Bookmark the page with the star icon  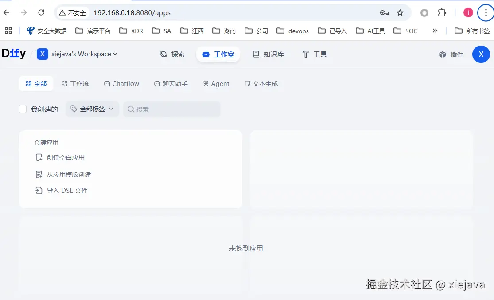click(x=400, y=13)
